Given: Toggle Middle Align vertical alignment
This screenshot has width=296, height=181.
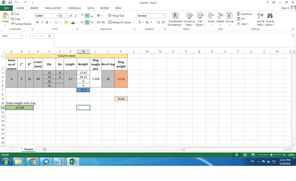Looking at the screenshot, I should pyautogui.click(x=87, y=16).
